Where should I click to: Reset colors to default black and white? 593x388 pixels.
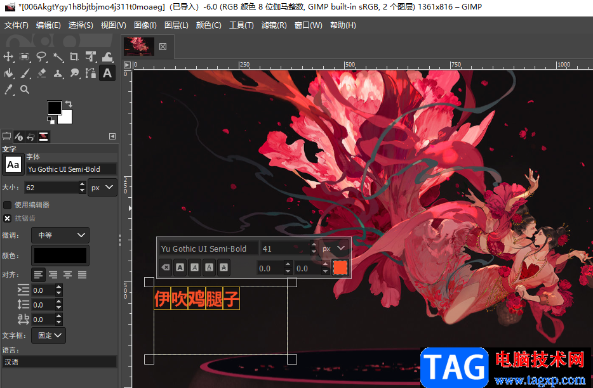click(x=50, y=120)
